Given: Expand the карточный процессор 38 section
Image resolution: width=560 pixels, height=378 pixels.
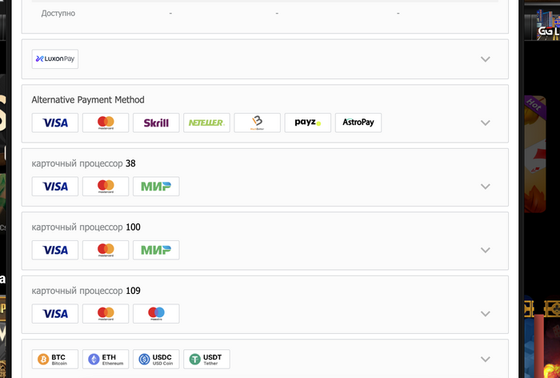Looking at the screenshot, I should 485,187.
